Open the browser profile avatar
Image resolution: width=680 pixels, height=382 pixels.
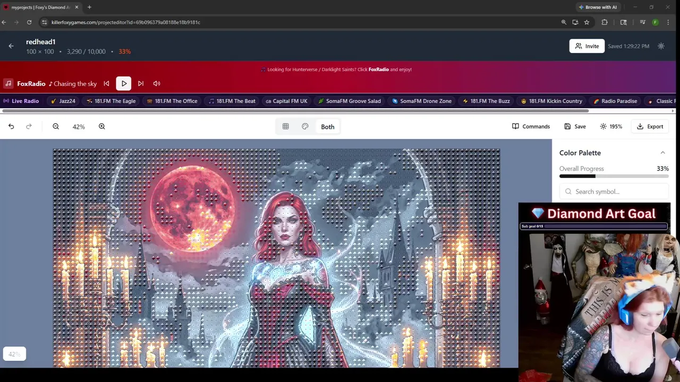(655, 22)
